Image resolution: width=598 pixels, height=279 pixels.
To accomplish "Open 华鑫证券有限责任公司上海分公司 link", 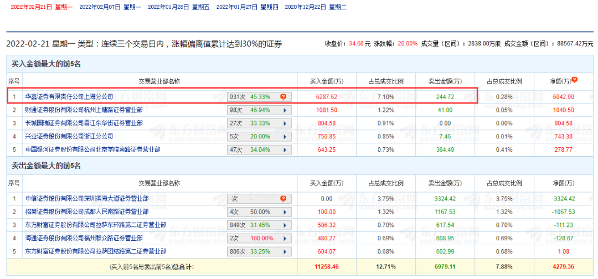I will click(x=69, y=97).
